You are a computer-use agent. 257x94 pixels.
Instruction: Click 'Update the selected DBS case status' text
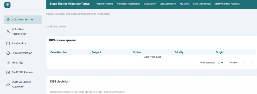(x=88, y=92)
